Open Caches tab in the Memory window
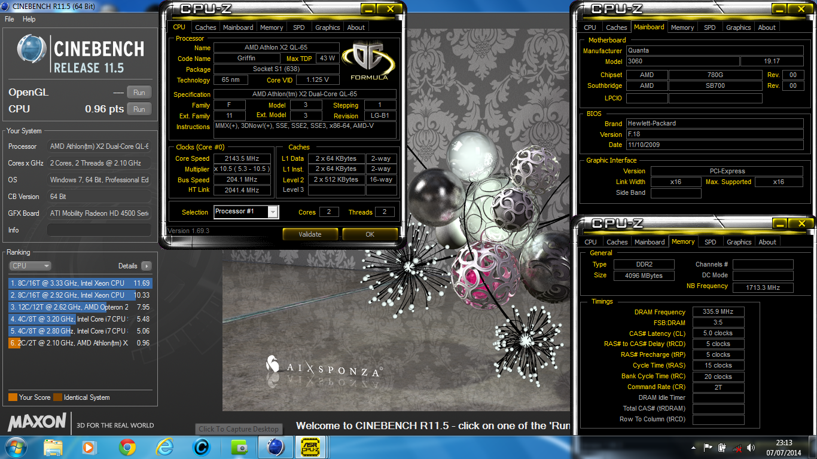This screenshot has width=817, height=459. 617,242
